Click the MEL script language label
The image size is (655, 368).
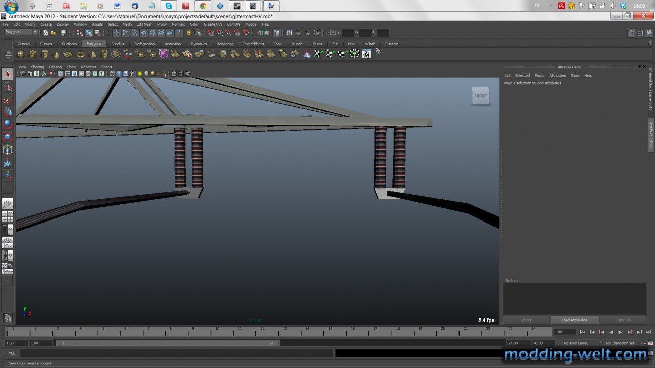pyautogui.click(x=12, y=353)
